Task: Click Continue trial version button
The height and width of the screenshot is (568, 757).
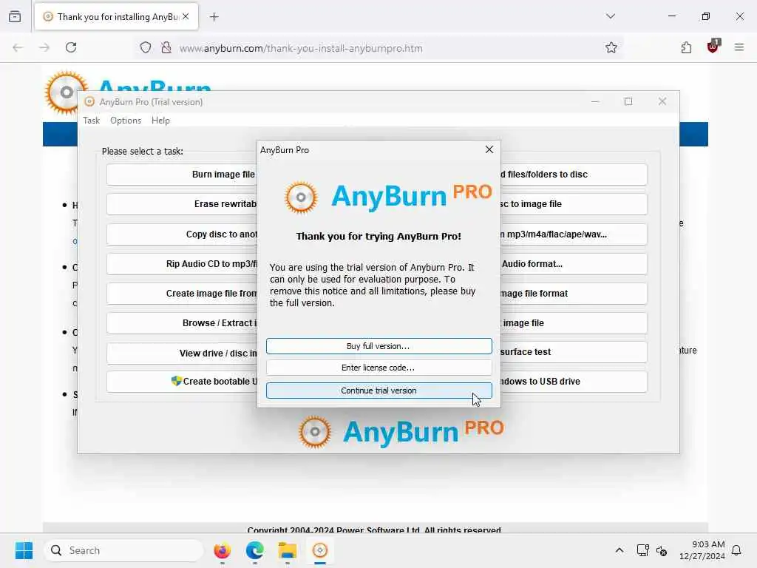Action: [379, 390]
